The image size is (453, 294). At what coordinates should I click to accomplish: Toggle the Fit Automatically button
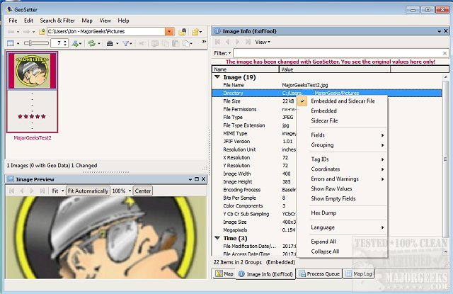pos(88,191)
